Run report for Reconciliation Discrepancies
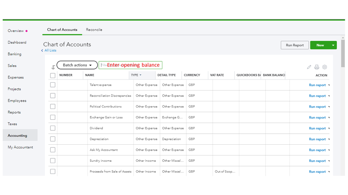 tap(317, 96)
